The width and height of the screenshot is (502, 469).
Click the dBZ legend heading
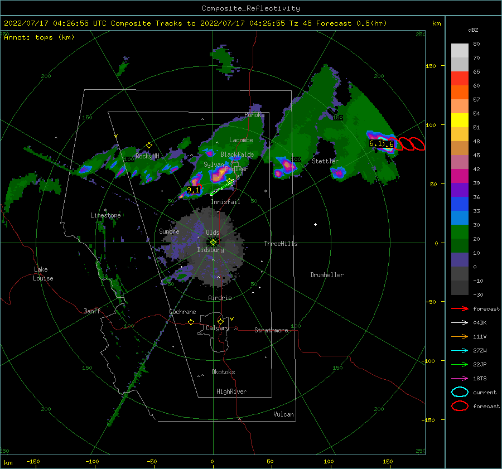pyautogui.click(x=473, y=30)
